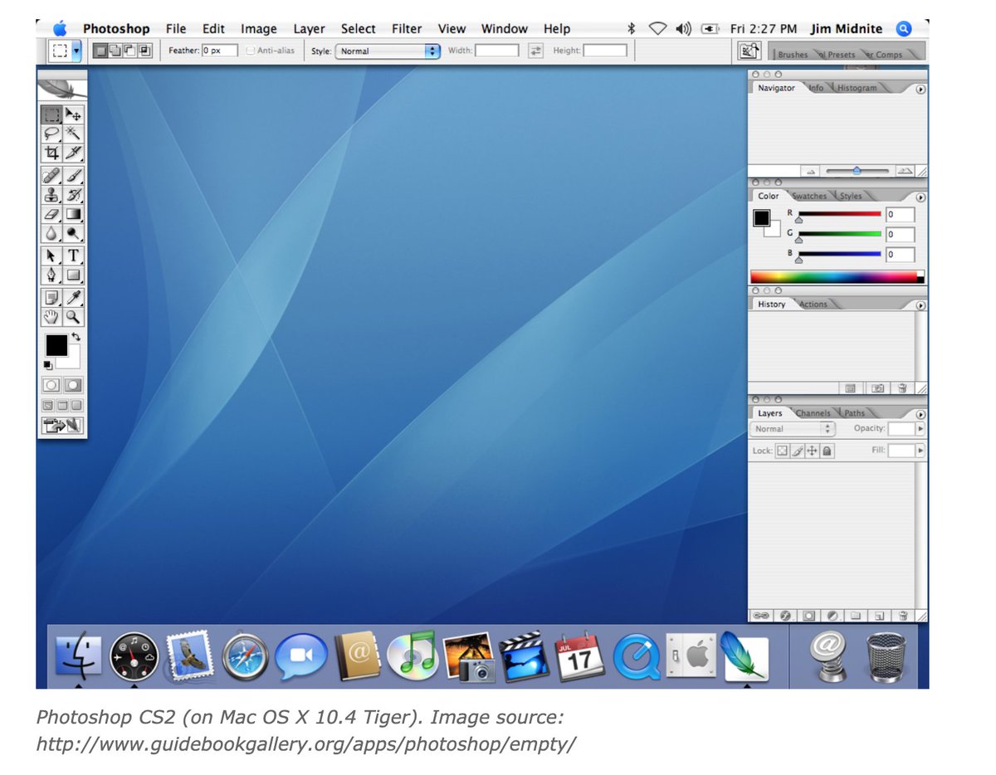Select the Lasso tool
This screenshot has width=996, height=775.
pos(52,133)
